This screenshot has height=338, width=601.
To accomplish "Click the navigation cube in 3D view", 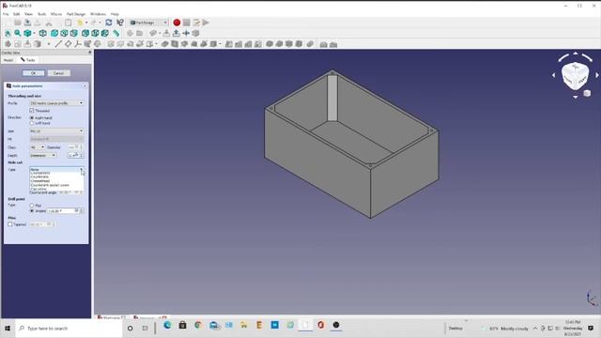I will click(x=575, y=75).
